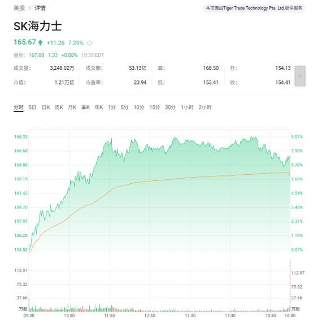
Task: Expand more stock details chevron button
Action: tap(300, 76)
